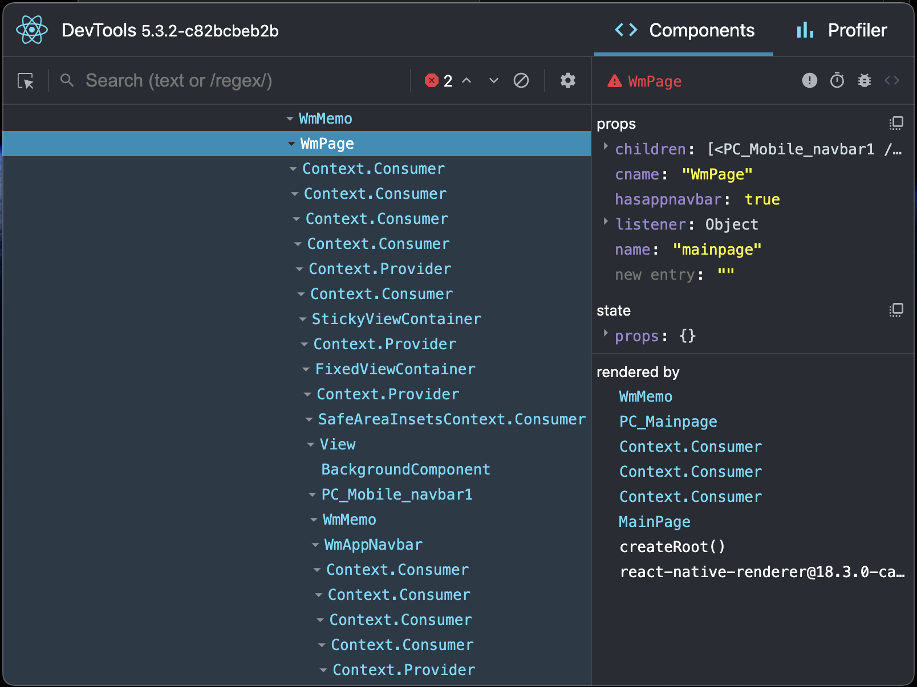Select the Components tab
917x687 pixels.
click(x=684, y=30)
